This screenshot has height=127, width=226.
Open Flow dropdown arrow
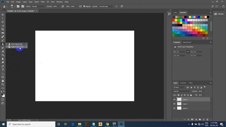coord(77,6)
